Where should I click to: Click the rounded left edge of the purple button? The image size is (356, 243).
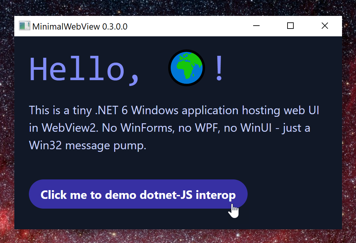[31, 194]
